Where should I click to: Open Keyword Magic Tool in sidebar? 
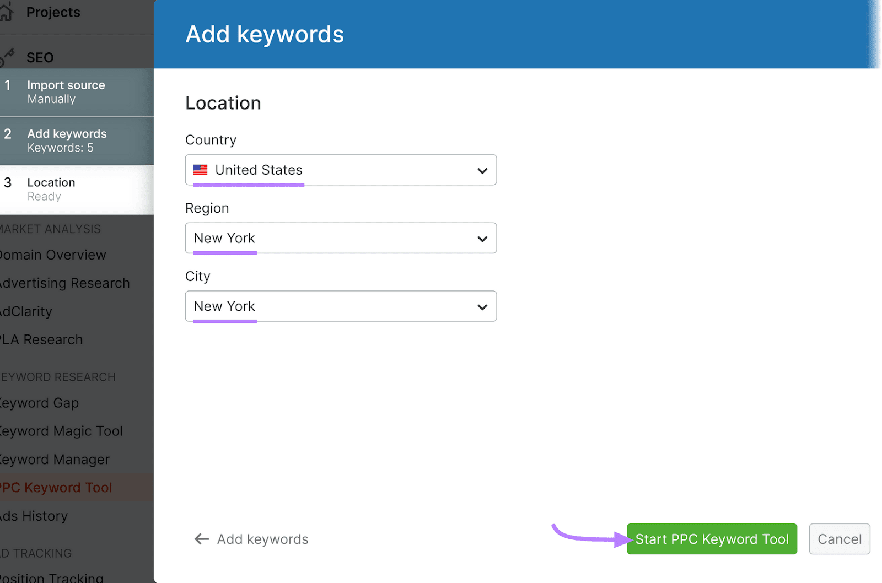pos(61,431)
